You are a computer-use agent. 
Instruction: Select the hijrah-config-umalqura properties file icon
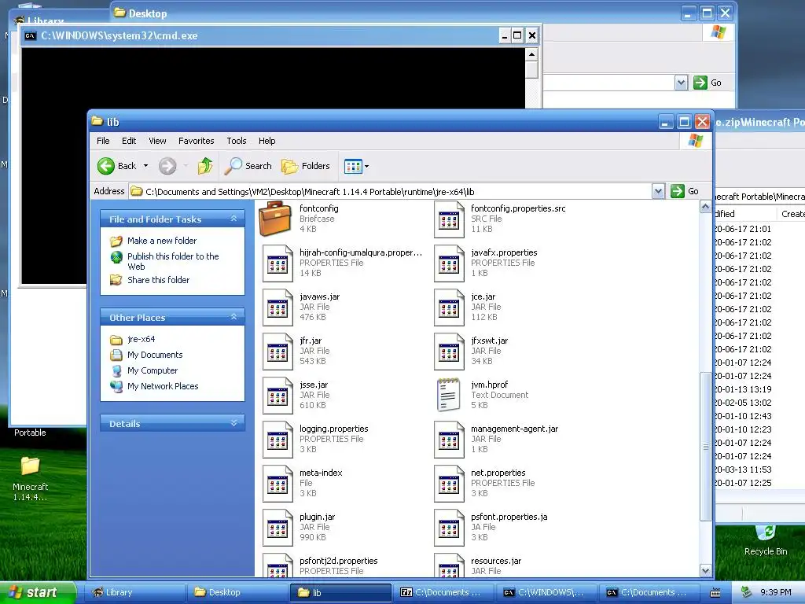(278, 263)
